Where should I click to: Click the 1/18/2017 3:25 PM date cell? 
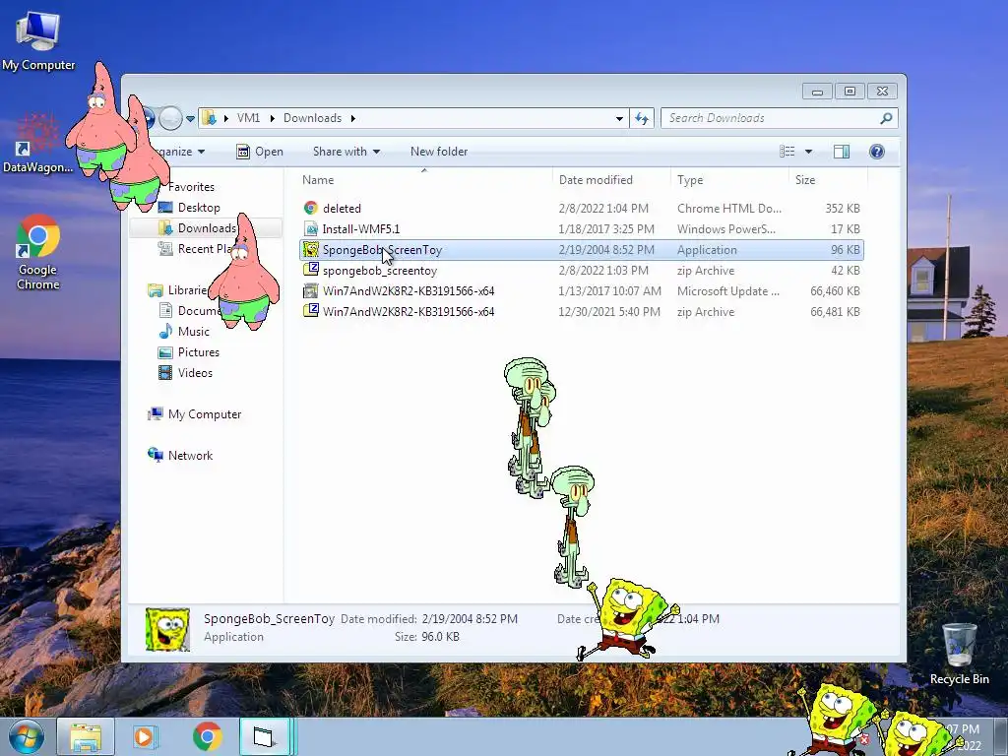(606, 228)
